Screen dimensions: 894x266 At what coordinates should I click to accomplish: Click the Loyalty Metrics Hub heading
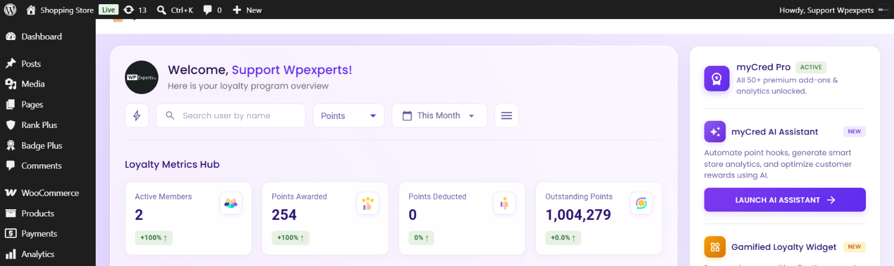coord(172,164)
